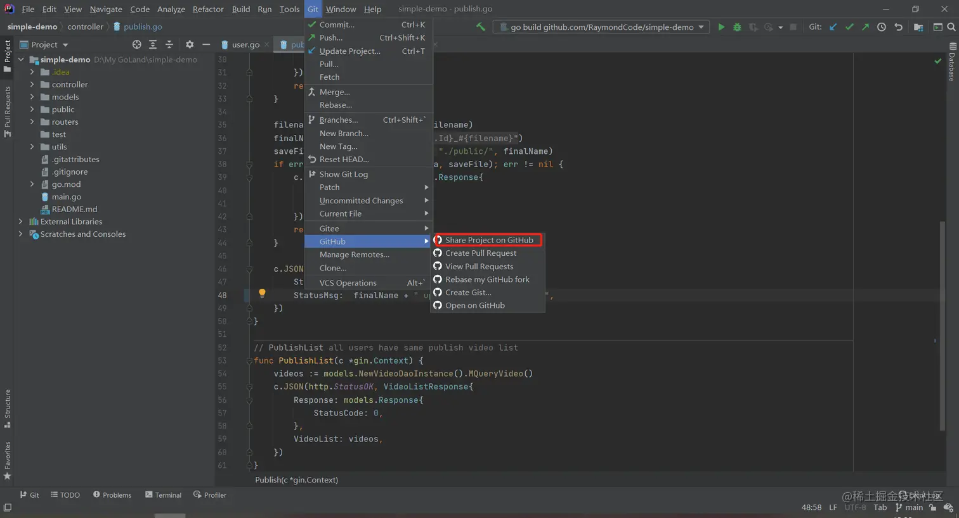Click Collapse All icon in Project panel
The width and height of the screenshot is (959, 518).
pos(169,44)
